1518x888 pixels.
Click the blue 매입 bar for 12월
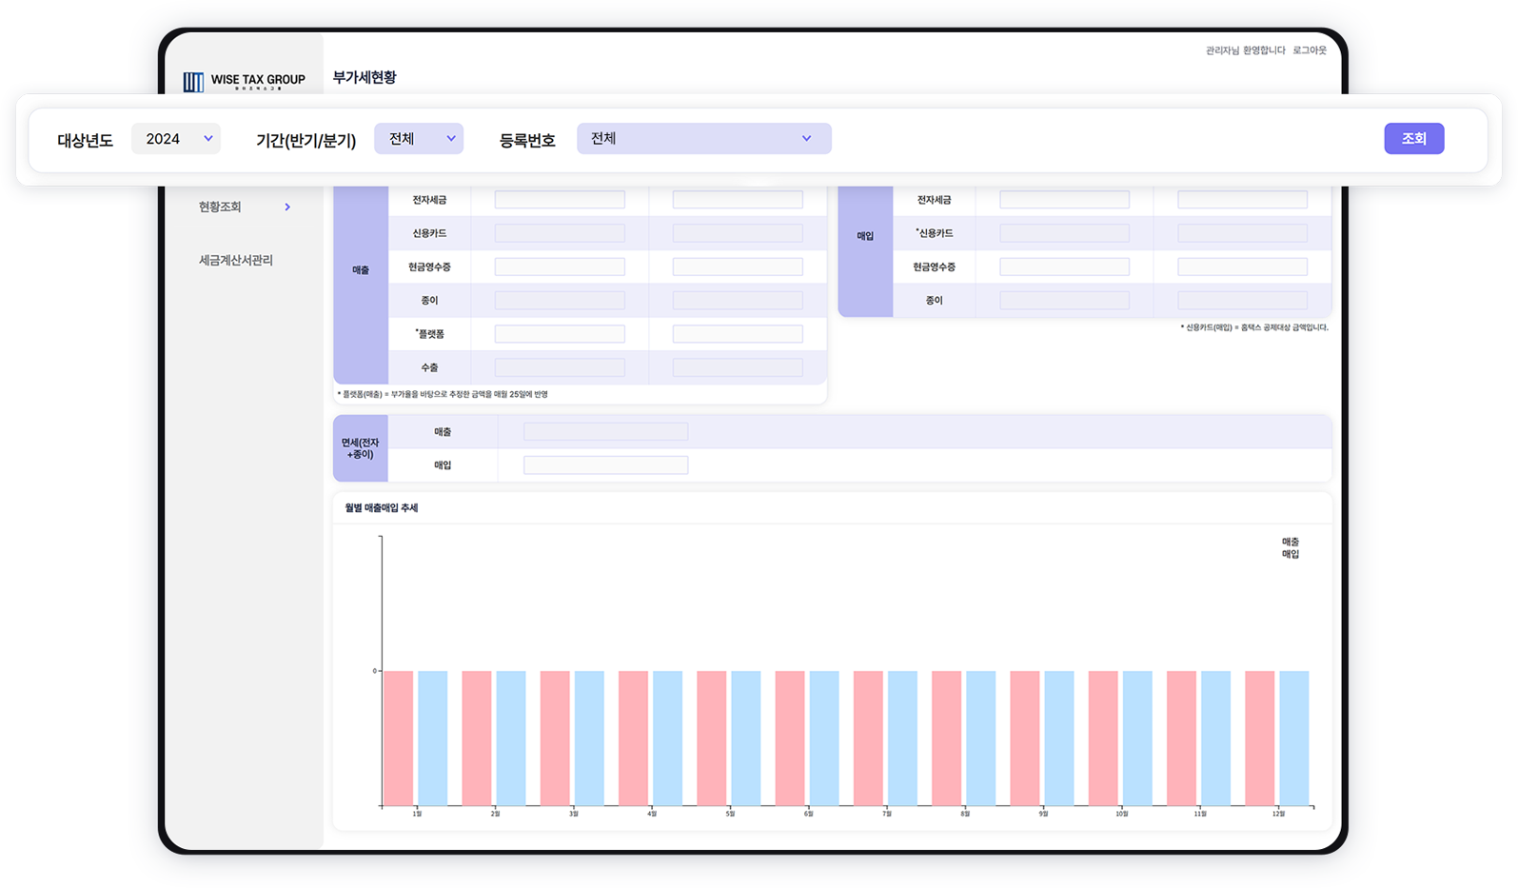coord(1293,739)
